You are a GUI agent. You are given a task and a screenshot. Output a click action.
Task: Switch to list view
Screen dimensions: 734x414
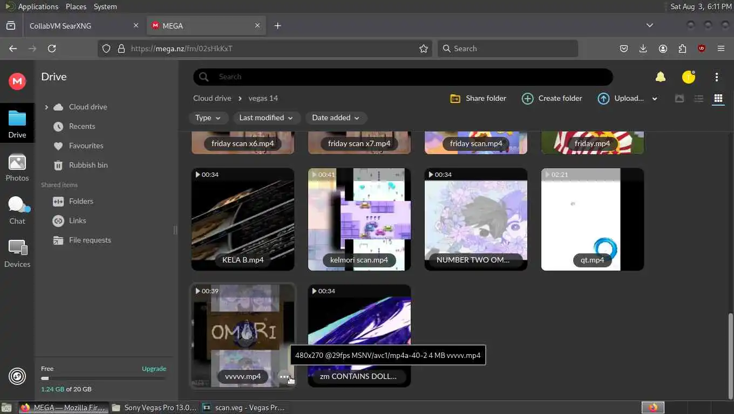[698, 99]
